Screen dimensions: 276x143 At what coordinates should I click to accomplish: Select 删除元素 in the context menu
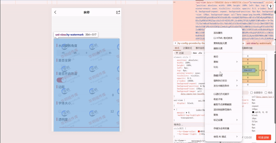coord(224,48)
